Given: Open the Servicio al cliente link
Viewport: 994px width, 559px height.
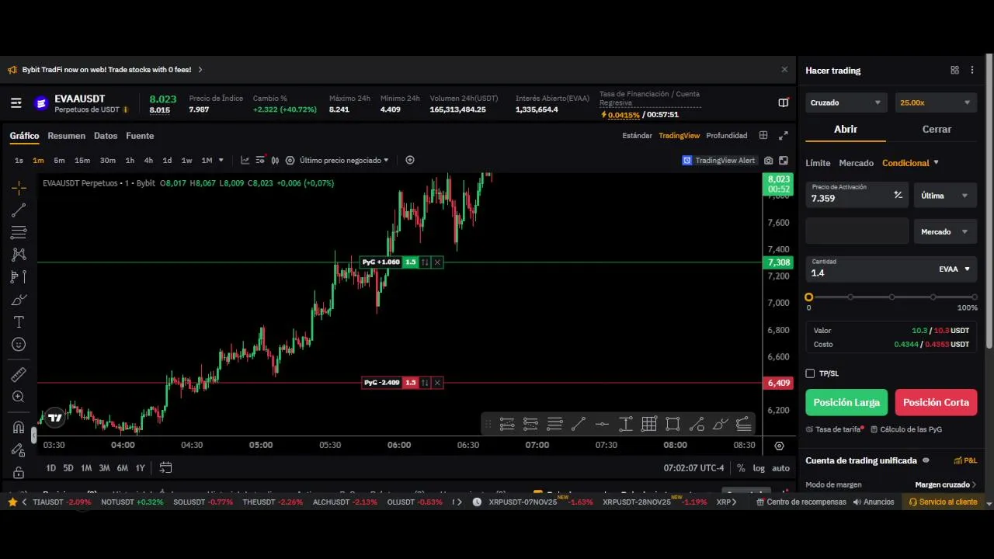Looking at the screenshot, I should tap(943, 502).
